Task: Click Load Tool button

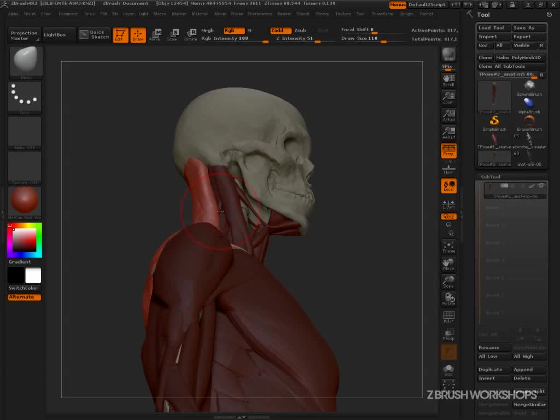Action: (494, 28)
